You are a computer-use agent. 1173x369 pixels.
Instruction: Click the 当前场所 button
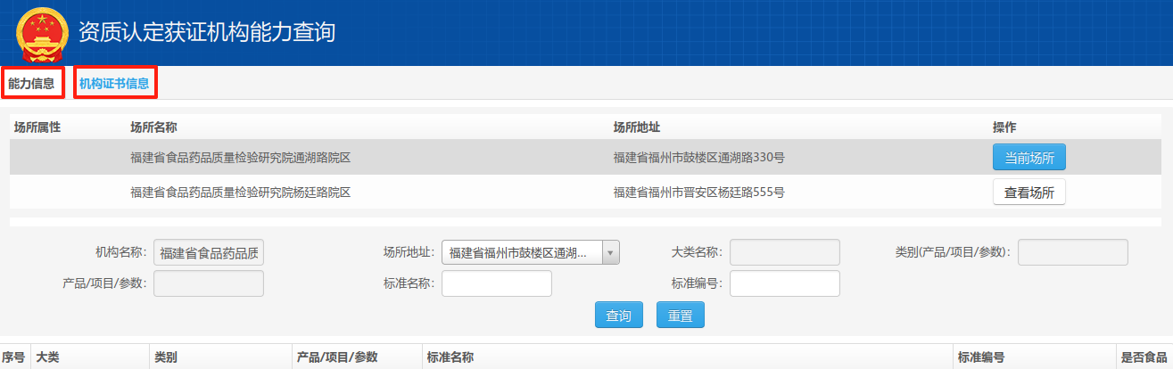click(x=1029, y=158)
